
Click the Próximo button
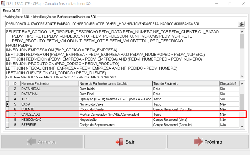click(208, 142)
